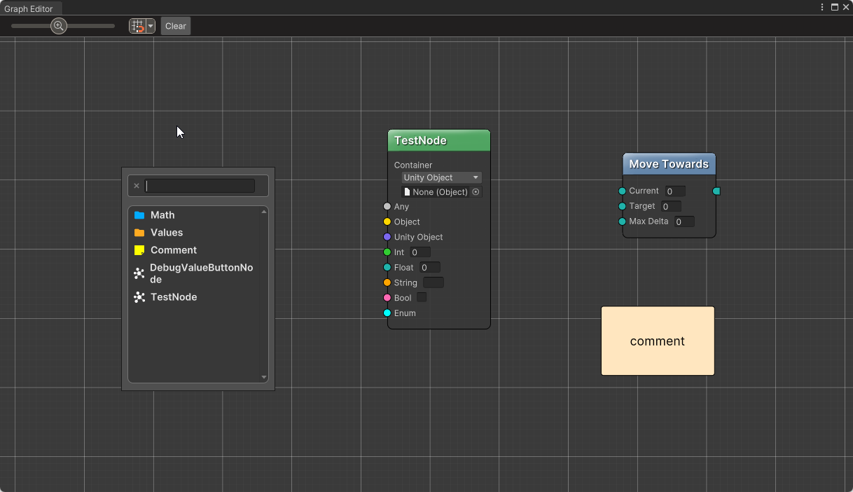Tick the Bool checkbox on TestNode
853x492 pixels.
422,298
